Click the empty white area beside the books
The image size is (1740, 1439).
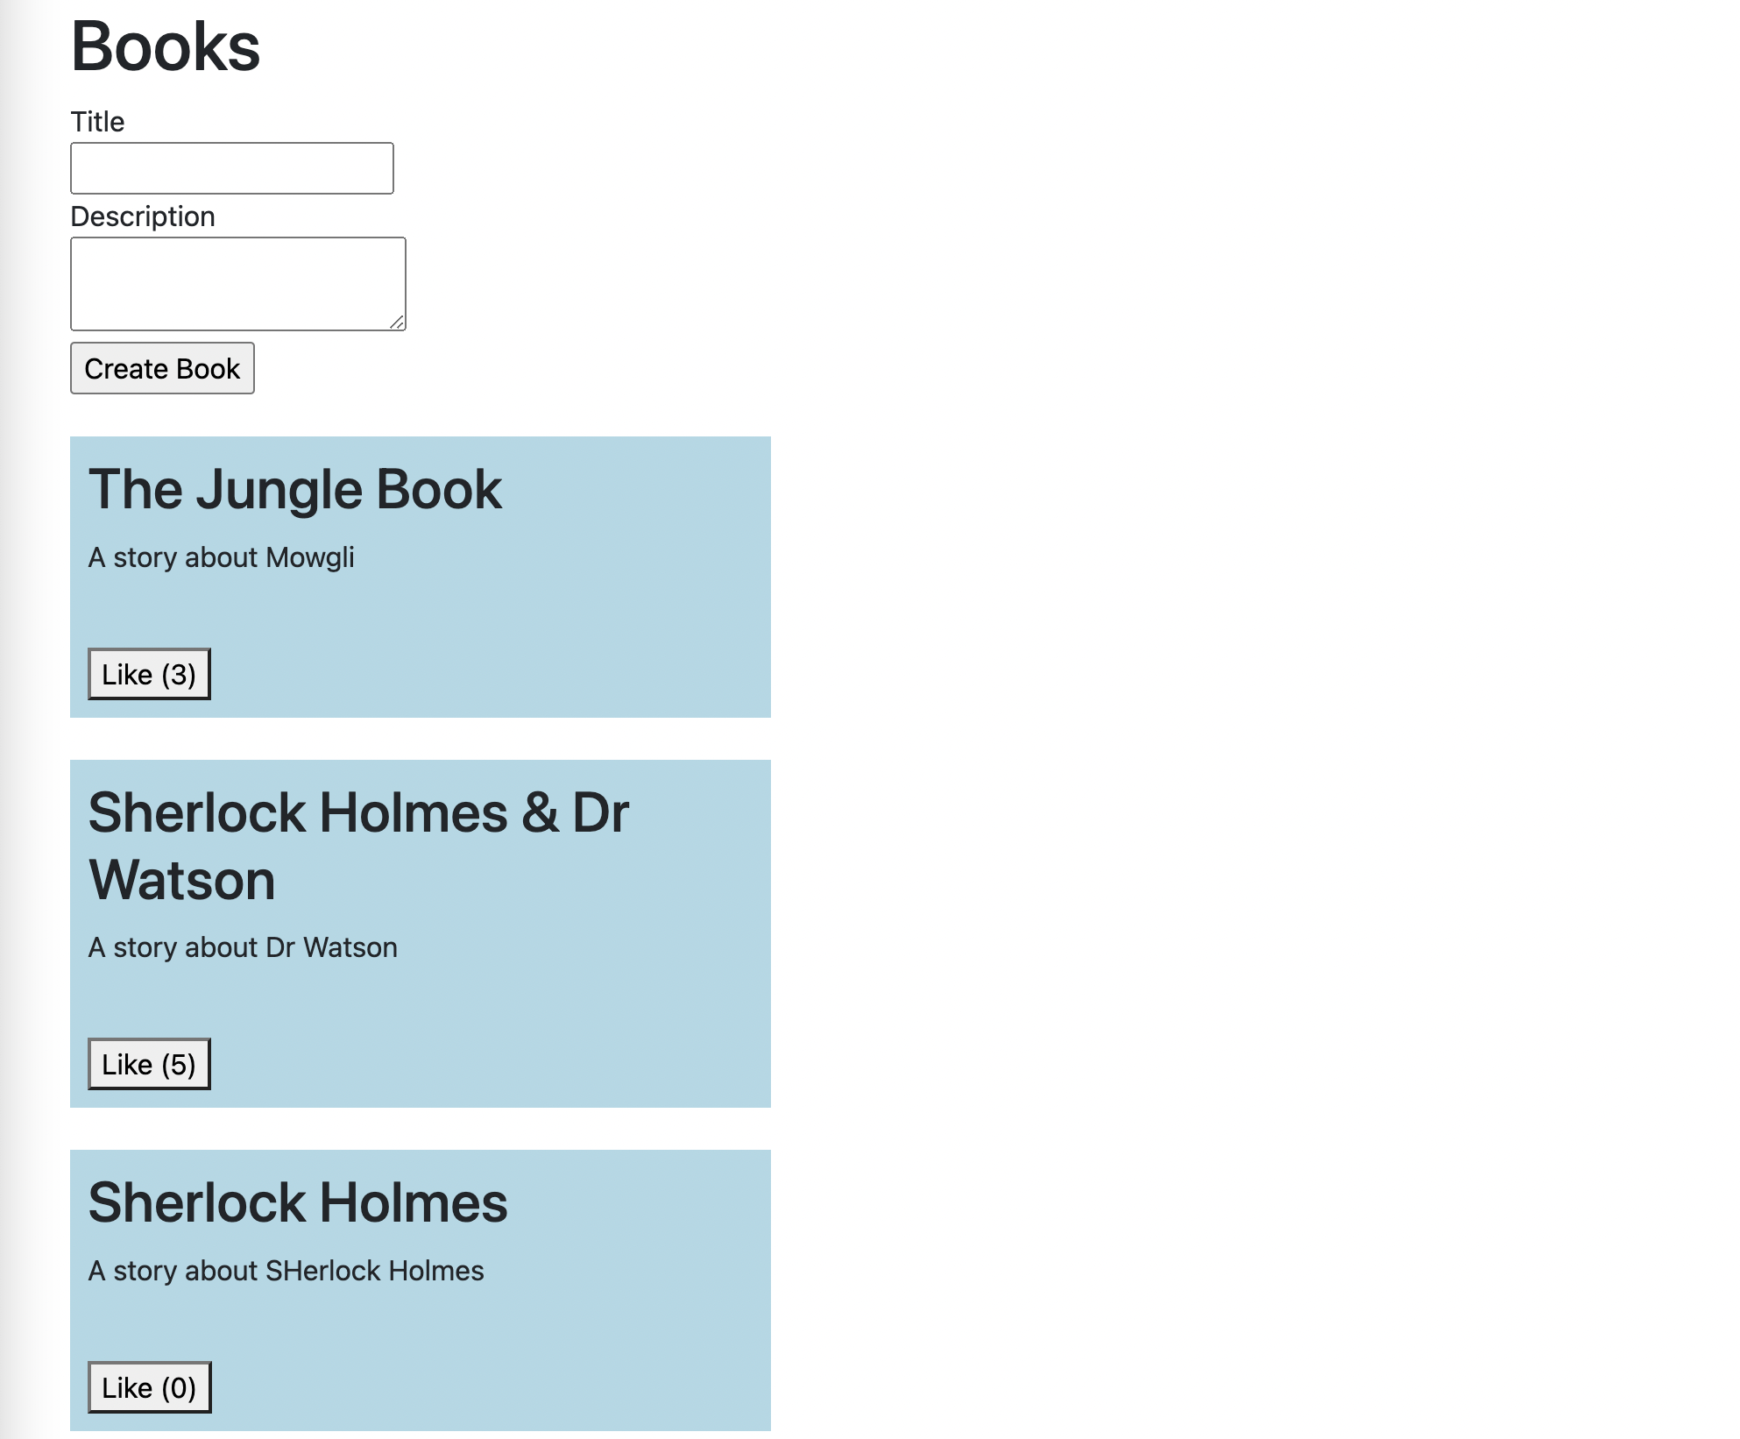coord(1227,701)
